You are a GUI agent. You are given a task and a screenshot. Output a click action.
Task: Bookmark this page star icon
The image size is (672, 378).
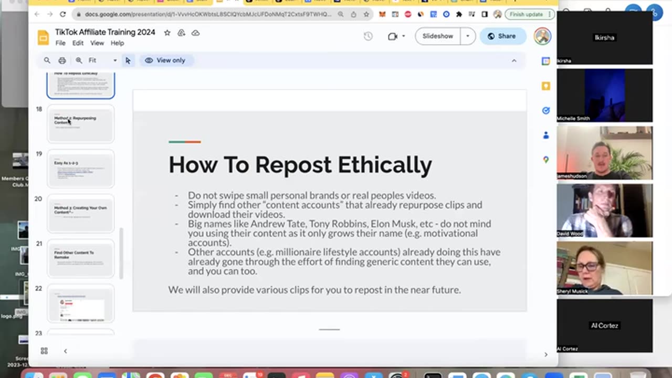click(366, 14)
